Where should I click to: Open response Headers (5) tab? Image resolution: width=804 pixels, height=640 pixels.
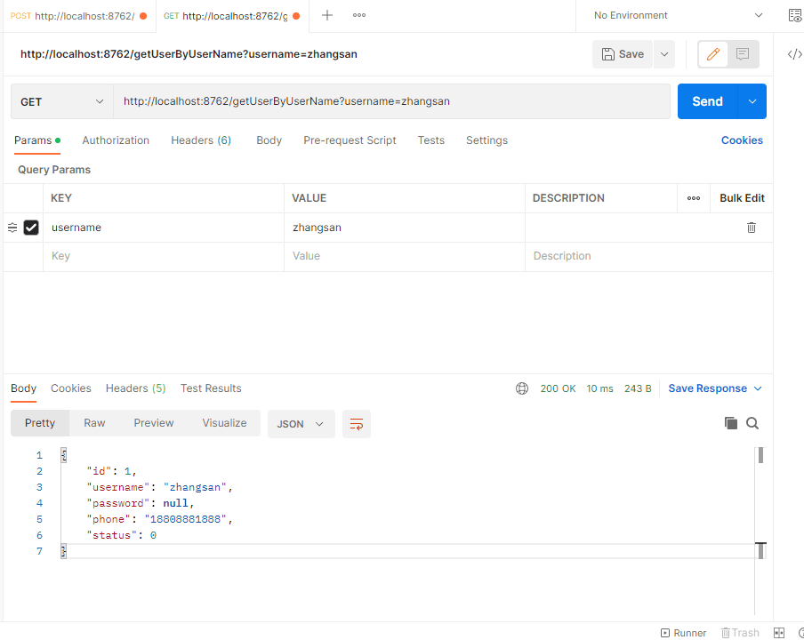[136, 388]
